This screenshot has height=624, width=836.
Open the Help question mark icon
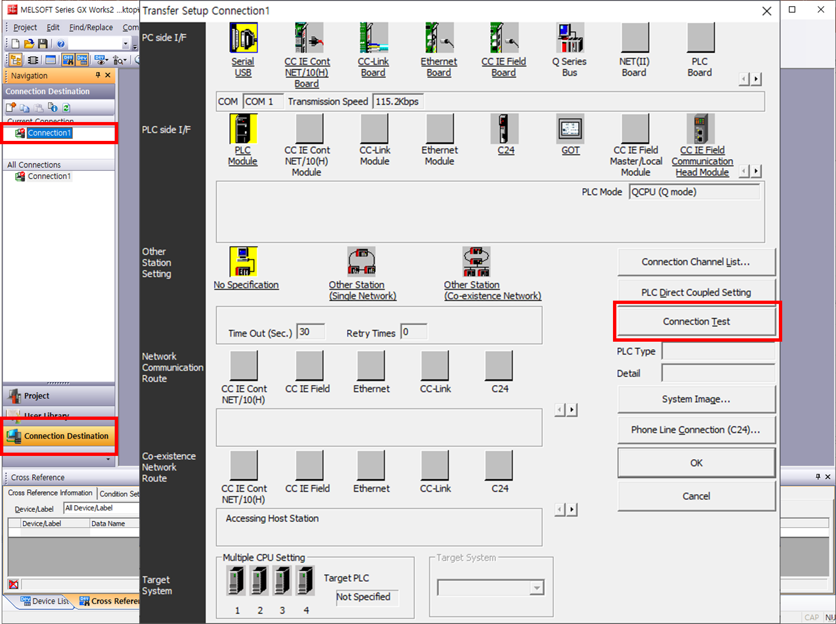pyautogui.click(x=61, y=44)
